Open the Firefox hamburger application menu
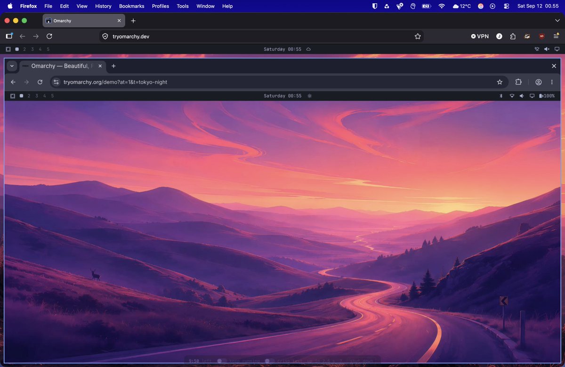 coord(556,36)
